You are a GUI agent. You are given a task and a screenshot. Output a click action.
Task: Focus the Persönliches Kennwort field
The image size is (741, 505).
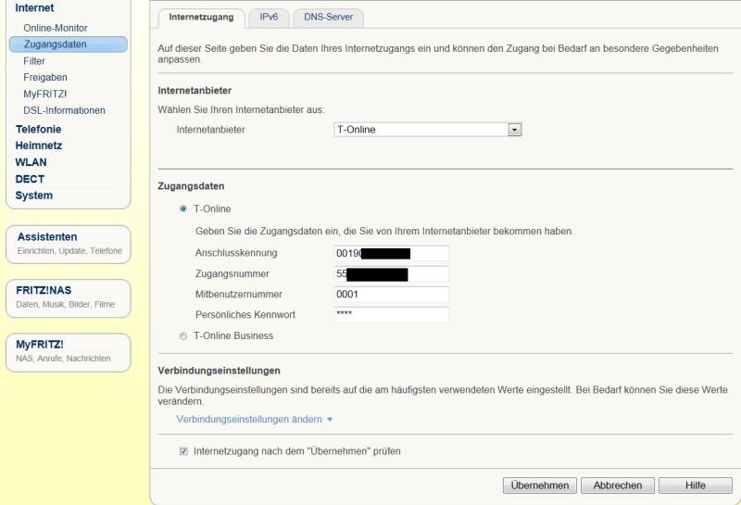click(x=391, y=315)
